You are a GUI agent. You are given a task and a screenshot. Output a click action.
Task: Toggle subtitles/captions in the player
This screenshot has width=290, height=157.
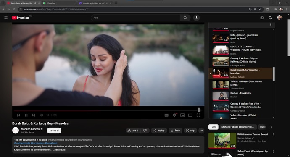pyautogui.click(x=166, y=115)
